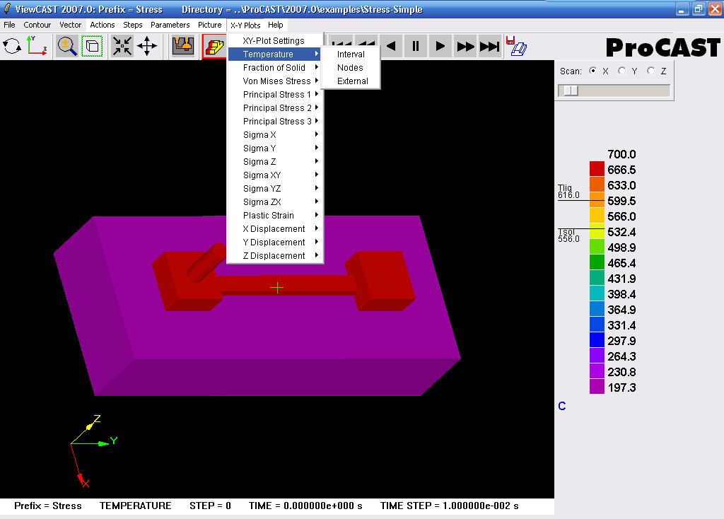Expand the Y Displacement submenu
The height and width of the screenshot is (519, 724).
point(275,242)
